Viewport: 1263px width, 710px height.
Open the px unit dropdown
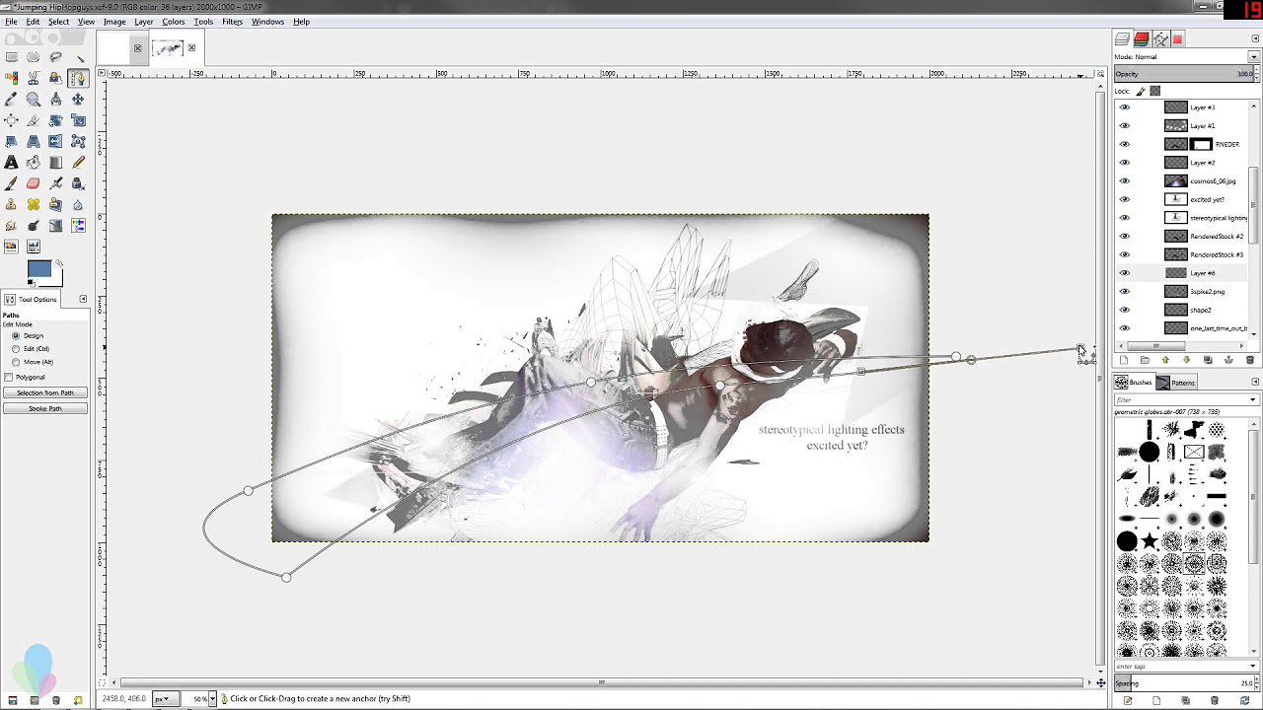165,699
